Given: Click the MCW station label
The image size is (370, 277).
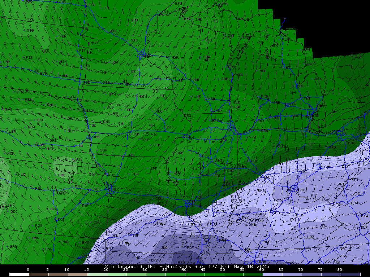Looking at the screenshot, I should pyautogui.click(x=143, y=97).
